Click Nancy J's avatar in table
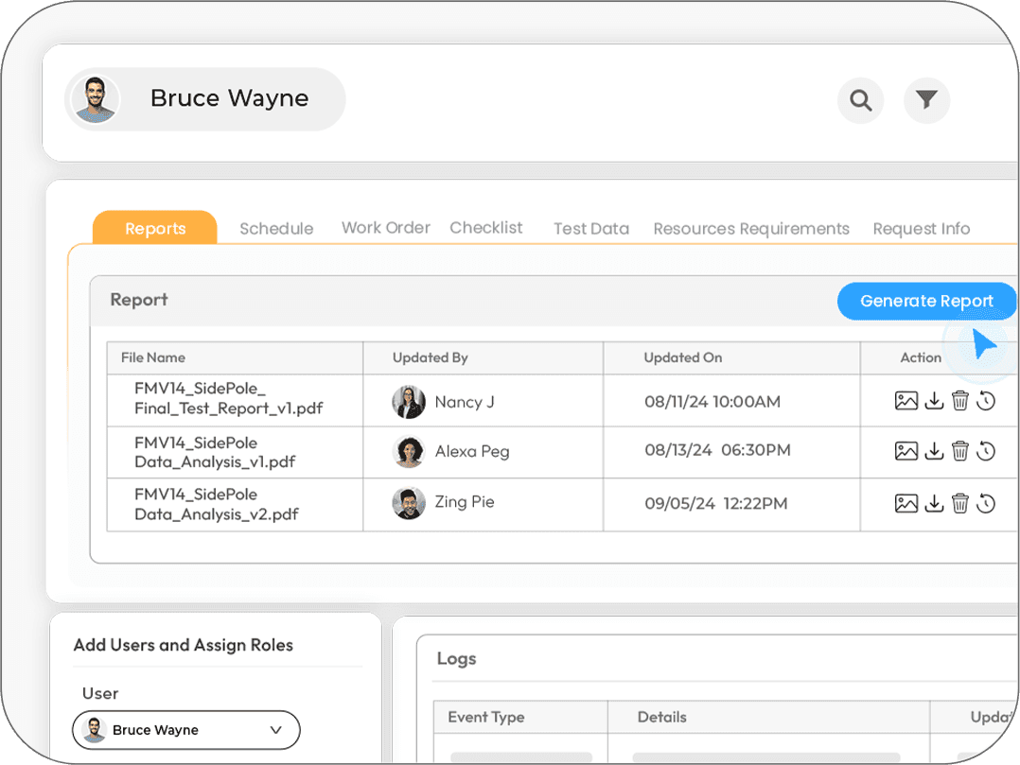 (409, 402)
